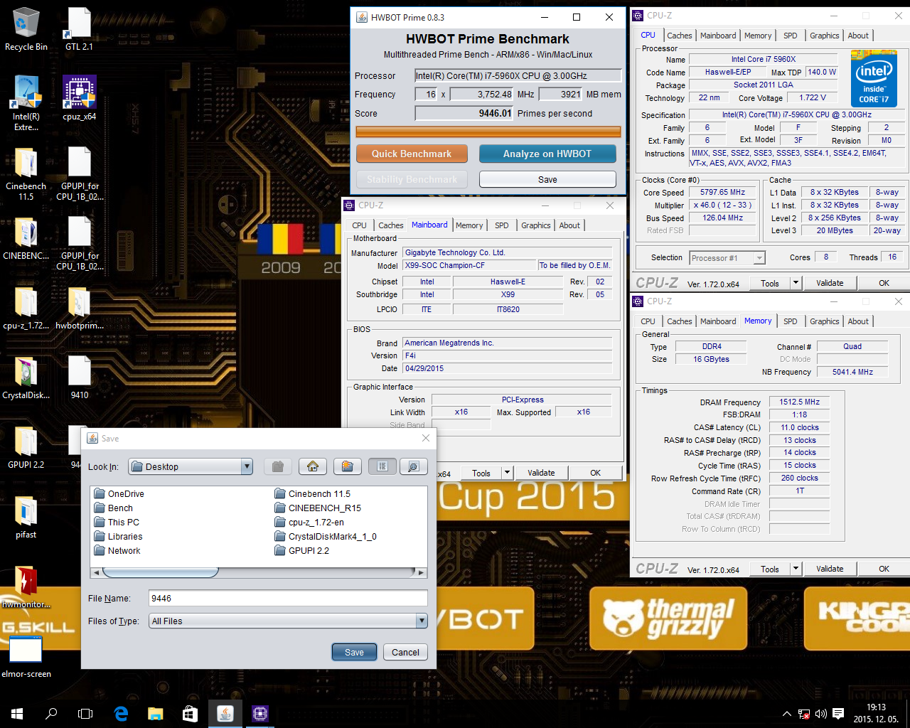
Task: Open the Windows Start menu
Action: [x=17, y=713]
